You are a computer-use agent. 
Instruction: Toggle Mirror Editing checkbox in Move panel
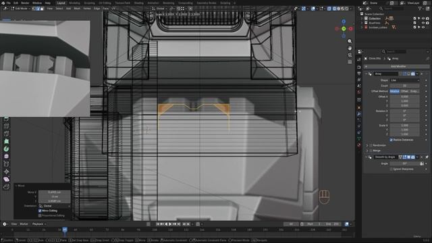pos(40,211)
